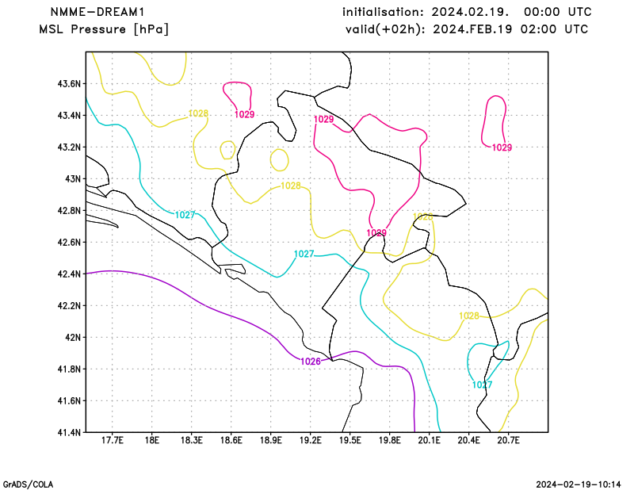Click the 43.2N latitude axis label
The height and width of the screenshot is (490, 634).
(x=69, y=147)
